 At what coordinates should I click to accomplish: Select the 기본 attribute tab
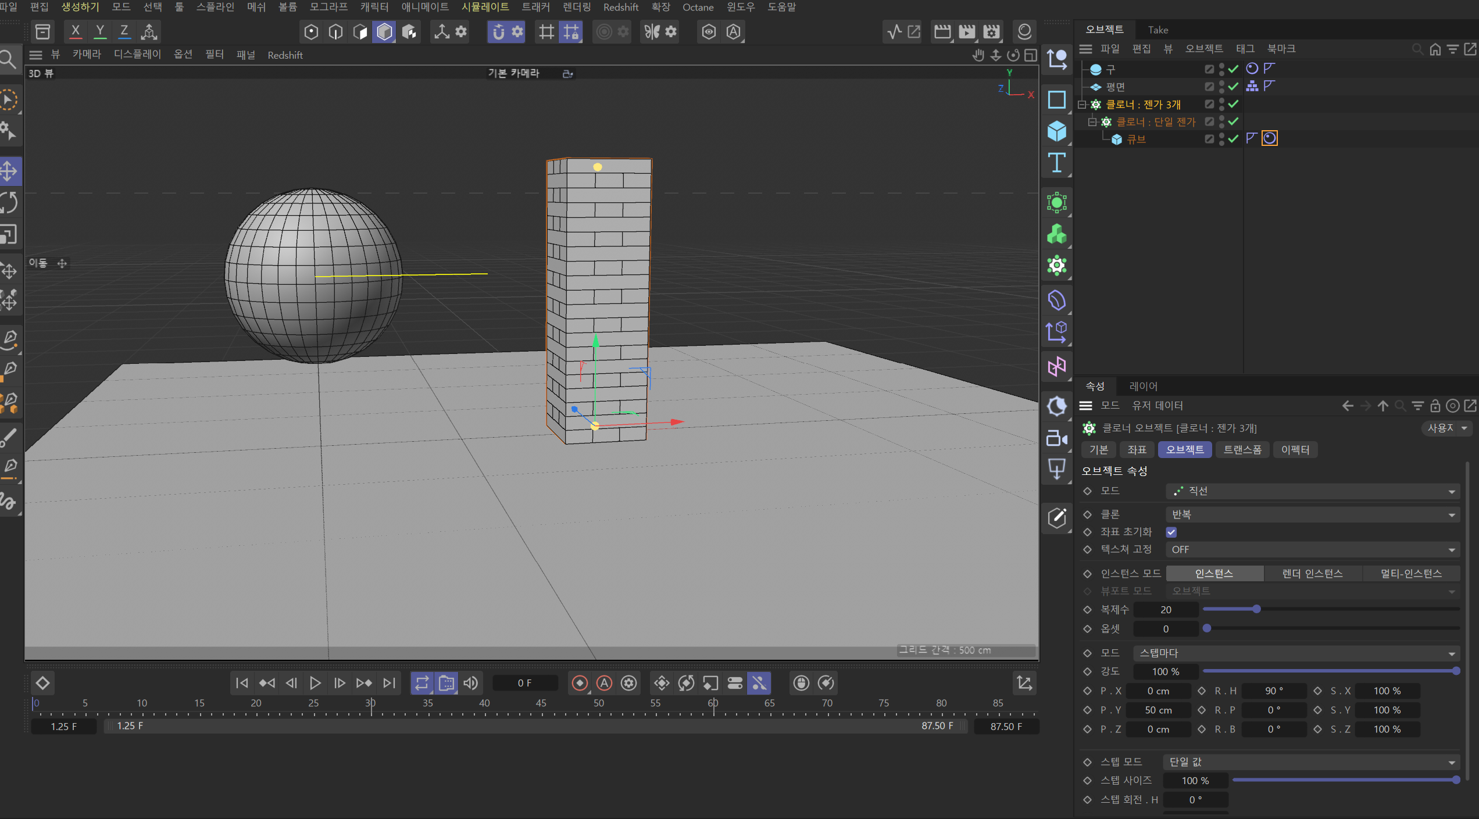(1098, 449)
